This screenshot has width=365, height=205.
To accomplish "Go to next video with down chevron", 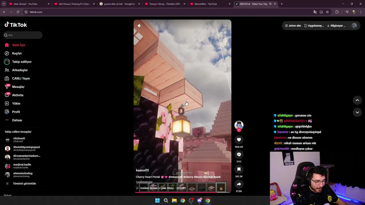I will [x=357, y=112].
